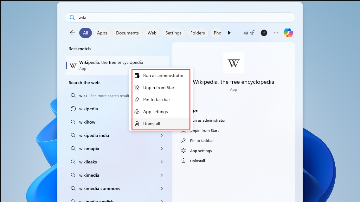The image size is (360, 202).
Task: Click Unpin from Start in details pane
Action: pyautogui.click(x=205, y=131)
